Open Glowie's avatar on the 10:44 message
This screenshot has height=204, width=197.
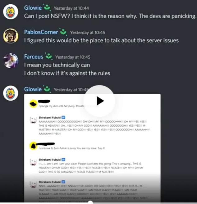(x=11, y=12)
